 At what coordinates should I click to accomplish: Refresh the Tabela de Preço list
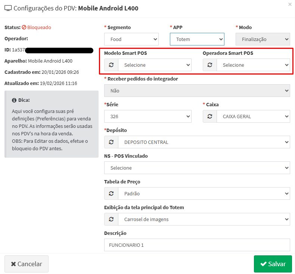click(x=111, y=193)
